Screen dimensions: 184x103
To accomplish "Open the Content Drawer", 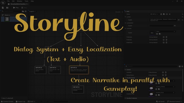I will click(7, 102).
